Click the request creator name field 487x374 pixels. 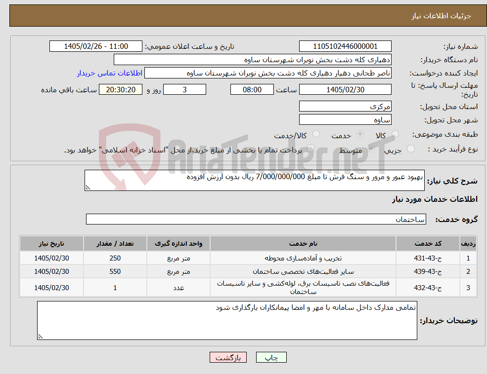267,73
